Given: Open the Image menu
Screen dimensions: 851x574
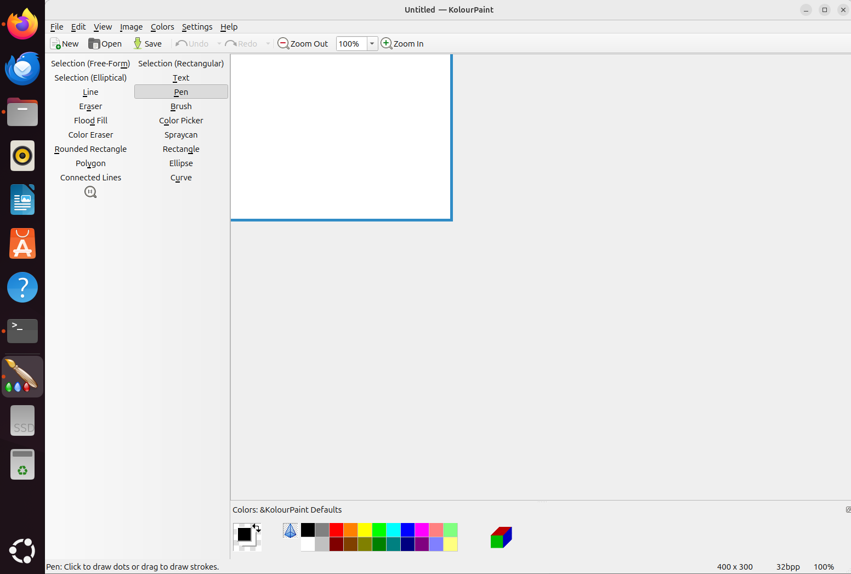Looking at the screenshot, I should [x=131, y=27].
